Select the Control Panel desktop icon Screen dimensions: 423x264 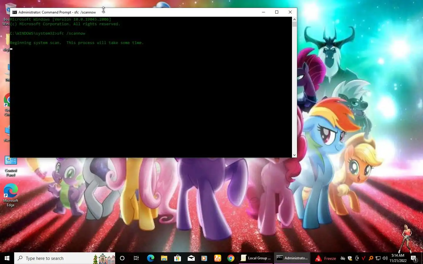point(11,167)
